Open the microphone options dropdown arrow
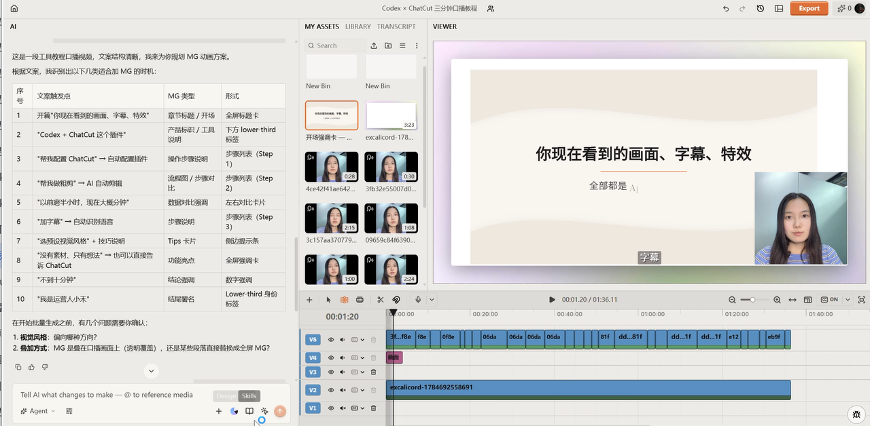 click(432, 300)
